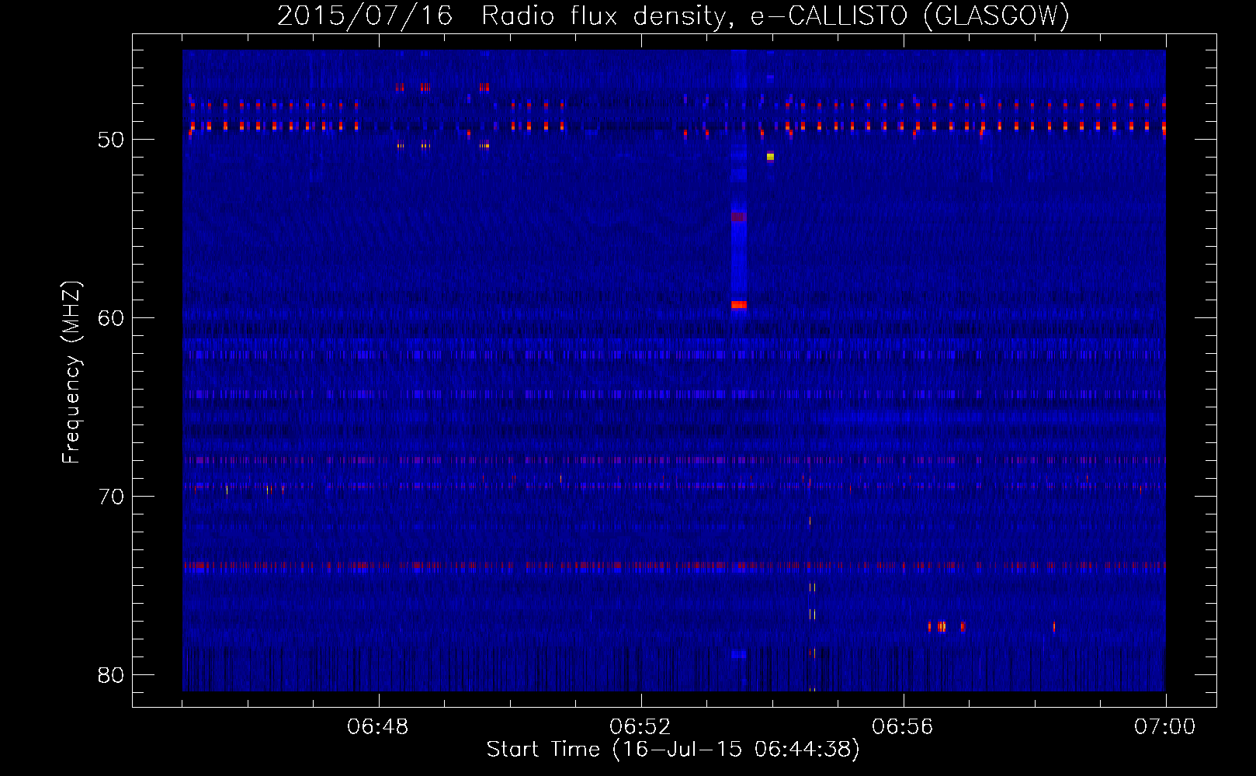Click the "50" frequency tick label
Image resolution: width=1256 pixels, height=776 pixels.
pyautogui.click(x=111, y=140)
